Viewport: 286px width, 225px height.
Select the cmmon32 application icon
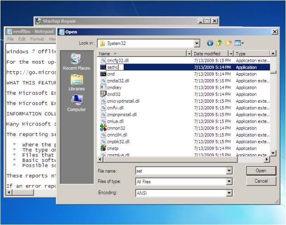pos(103,128)
